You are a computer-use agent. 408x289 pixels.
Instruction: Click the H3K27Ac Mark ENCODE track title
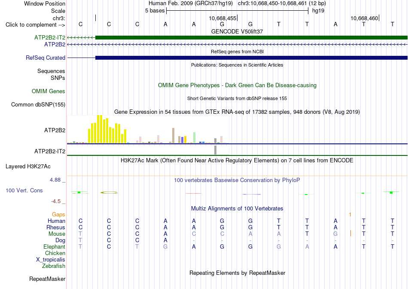(237, 160)
